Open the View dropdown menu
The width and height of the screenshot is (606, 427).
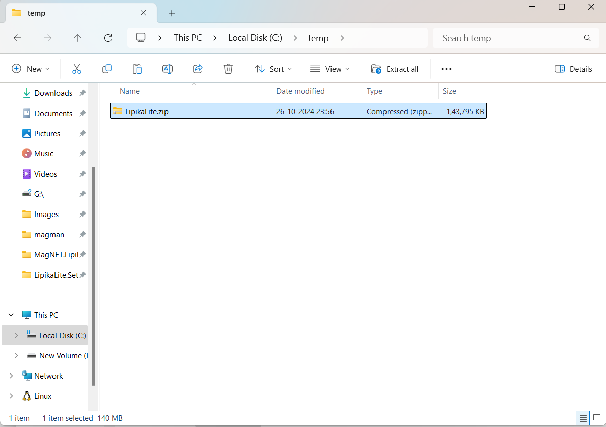[x=329, y=69]
